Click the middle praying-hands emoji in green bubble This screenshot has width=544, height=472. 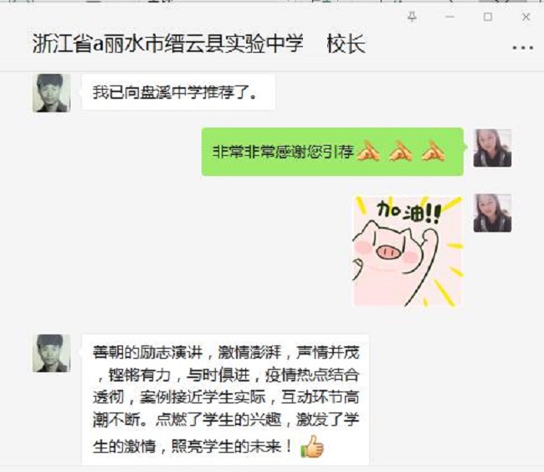pyautogui.click(x=401, y=152)
